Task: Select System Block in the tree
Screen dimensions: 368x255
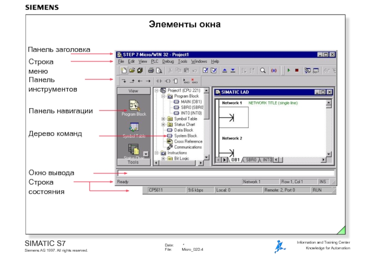Action: point(185,136)
